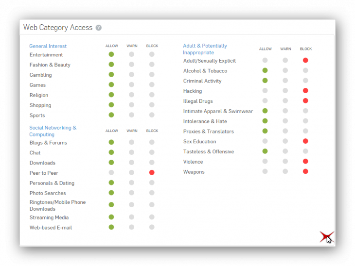Set Photo Searches to Warn
355x266 pixels.
click(x=131, y=193)
